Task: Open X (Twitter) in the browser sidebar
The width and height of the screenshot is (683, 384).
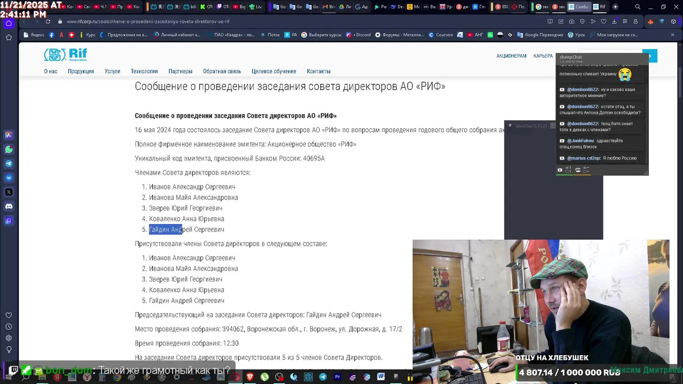Action: tap(9, 192)
